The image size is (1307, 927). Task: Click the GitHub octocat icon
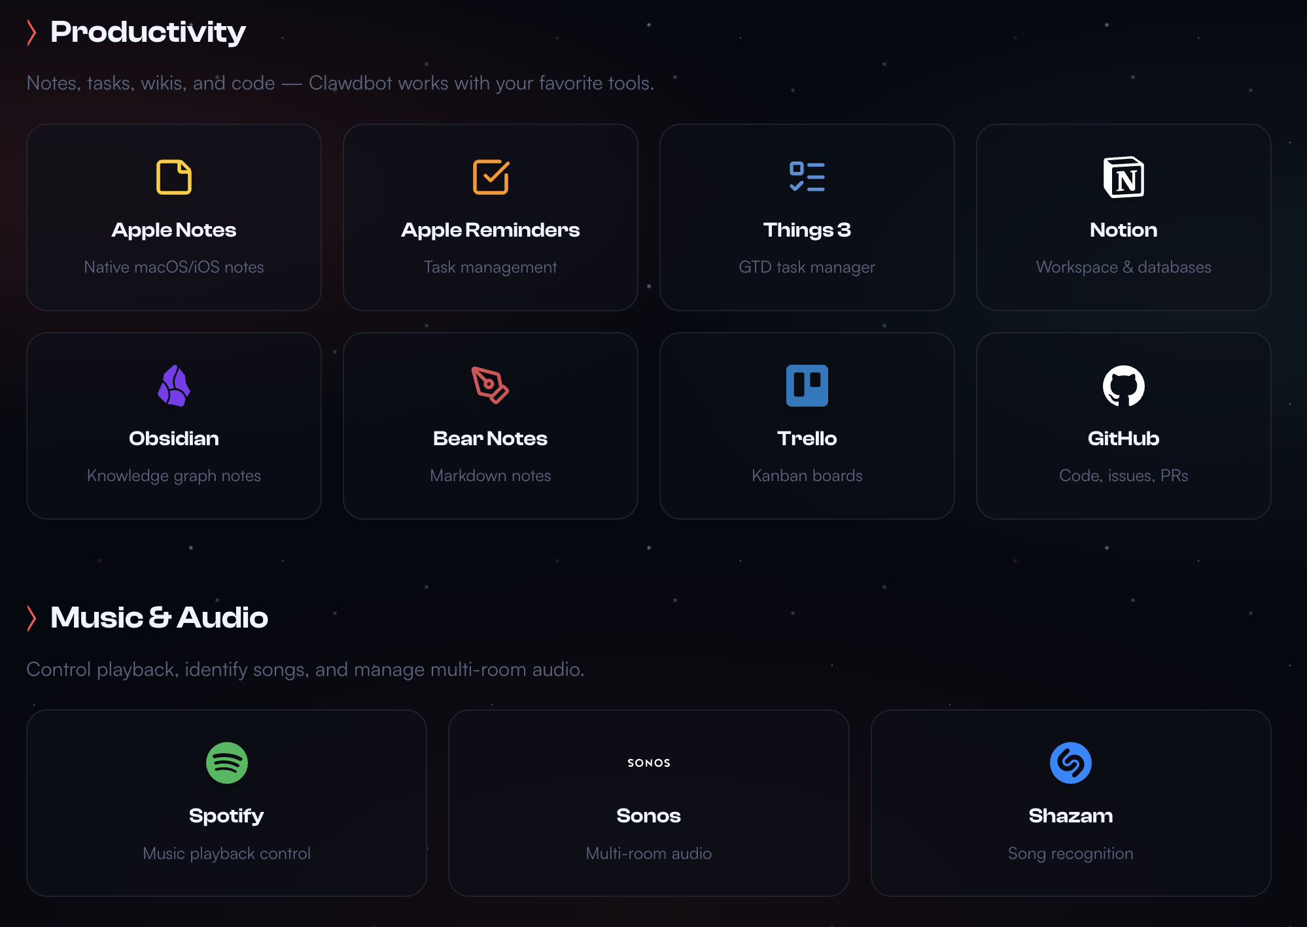(x=1123, y=386)
